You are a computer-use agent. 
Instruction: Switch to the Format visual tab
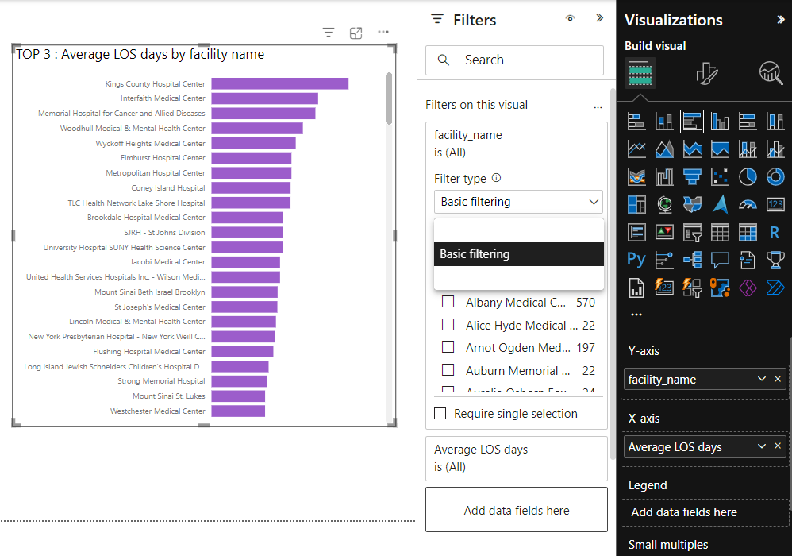[706, 73]
